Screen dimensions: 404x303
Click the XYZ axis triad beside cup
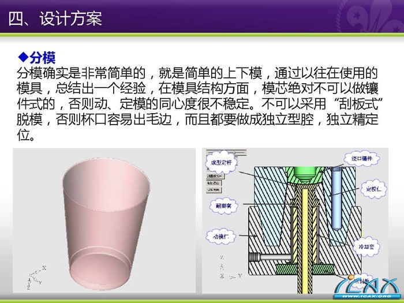(x=36, y=277)
